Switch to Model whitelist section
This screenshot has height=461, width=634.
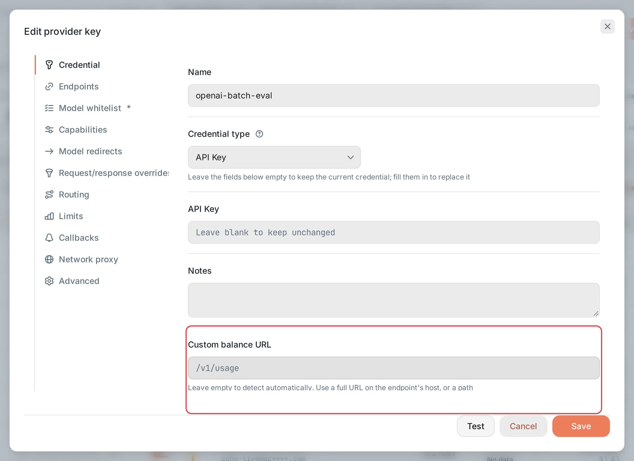point(90,108)
